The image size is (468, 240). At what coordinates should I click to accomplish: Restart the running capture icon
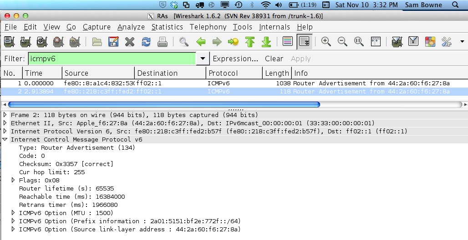[x=75, y=42]
